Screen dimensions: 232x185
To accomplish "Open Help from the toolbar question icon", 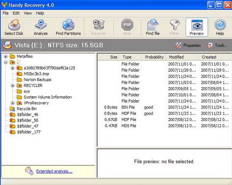I will (220, 25).
